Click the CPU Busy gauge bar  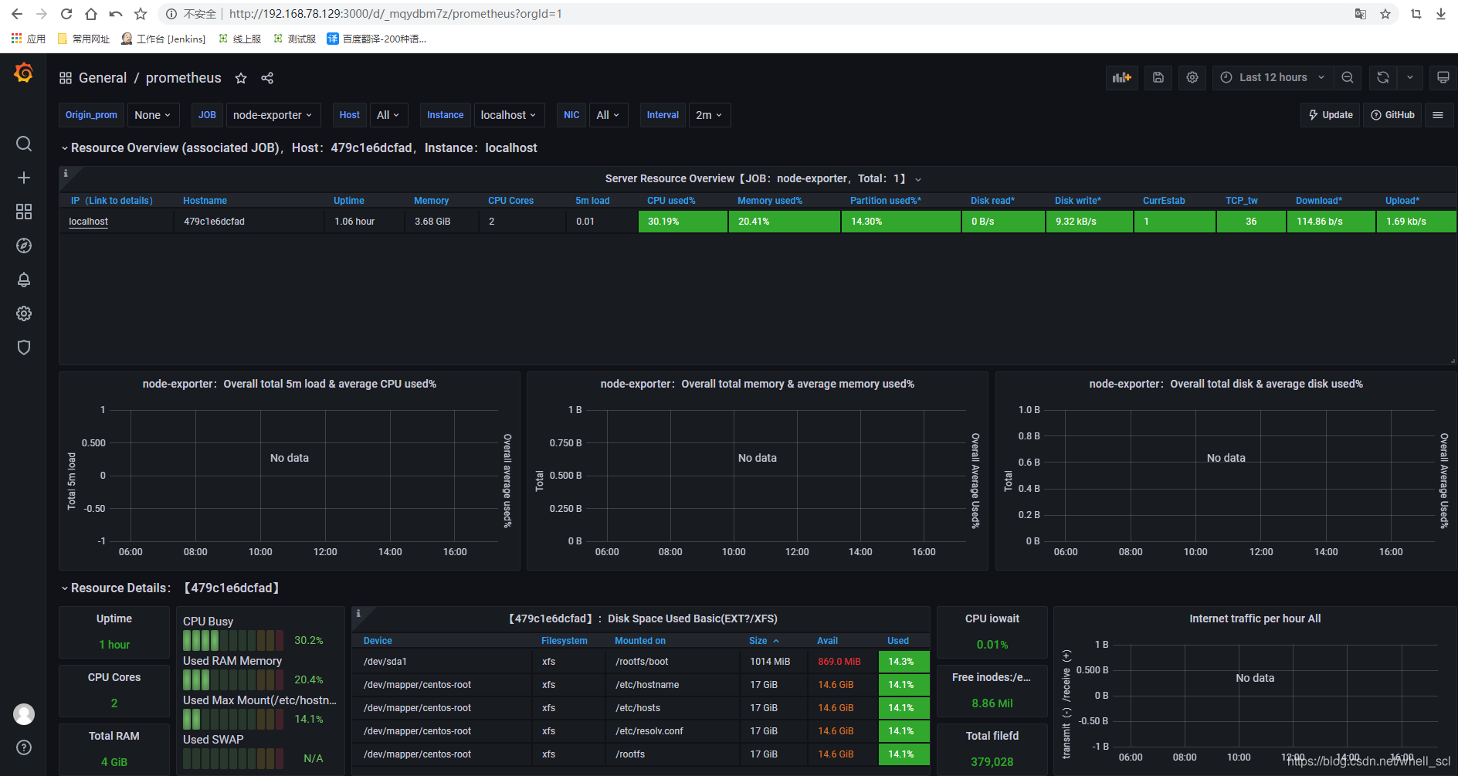234,640
